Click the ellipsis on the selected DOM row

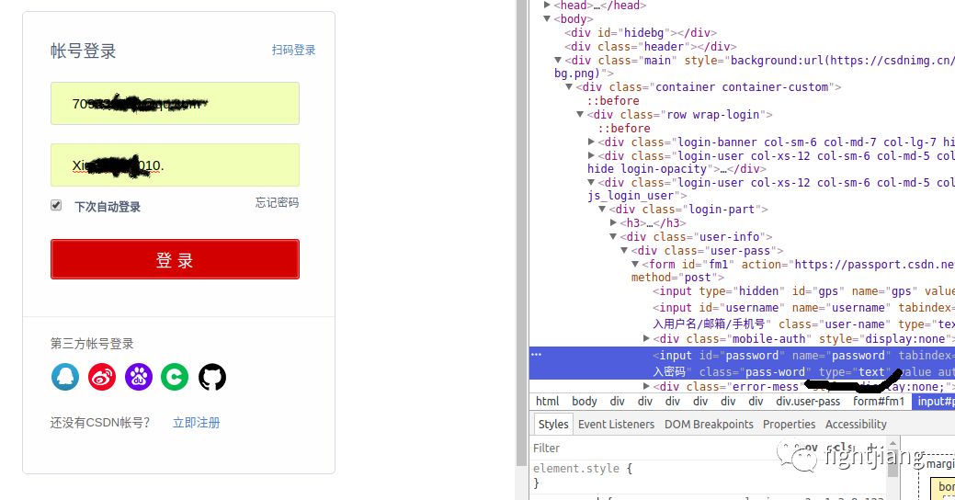click(x=536, y=355)
